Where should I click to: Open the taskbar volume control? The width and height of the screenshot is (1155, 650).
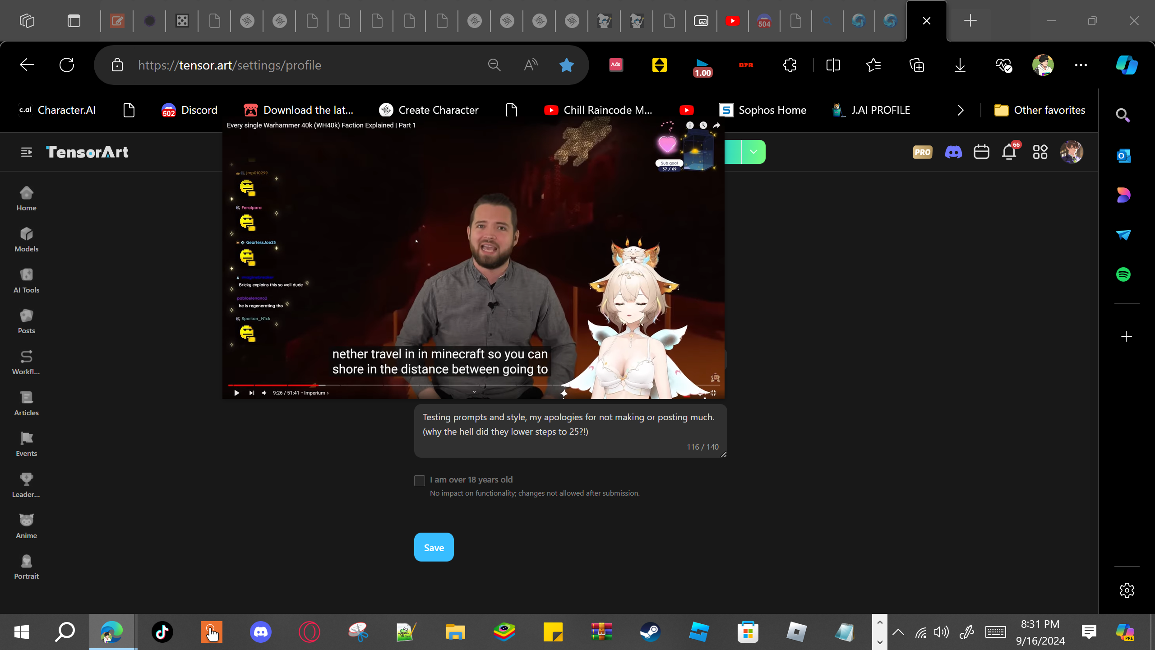click(x=941, y=632)
